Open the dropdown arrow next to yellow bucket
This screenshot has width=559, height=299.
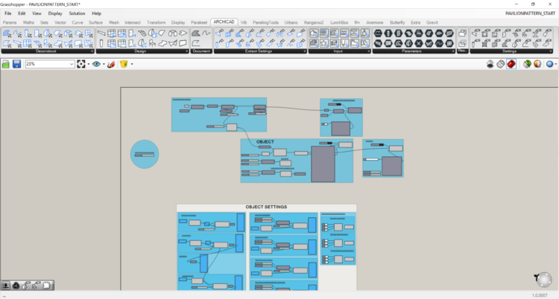tap(132, 65)
